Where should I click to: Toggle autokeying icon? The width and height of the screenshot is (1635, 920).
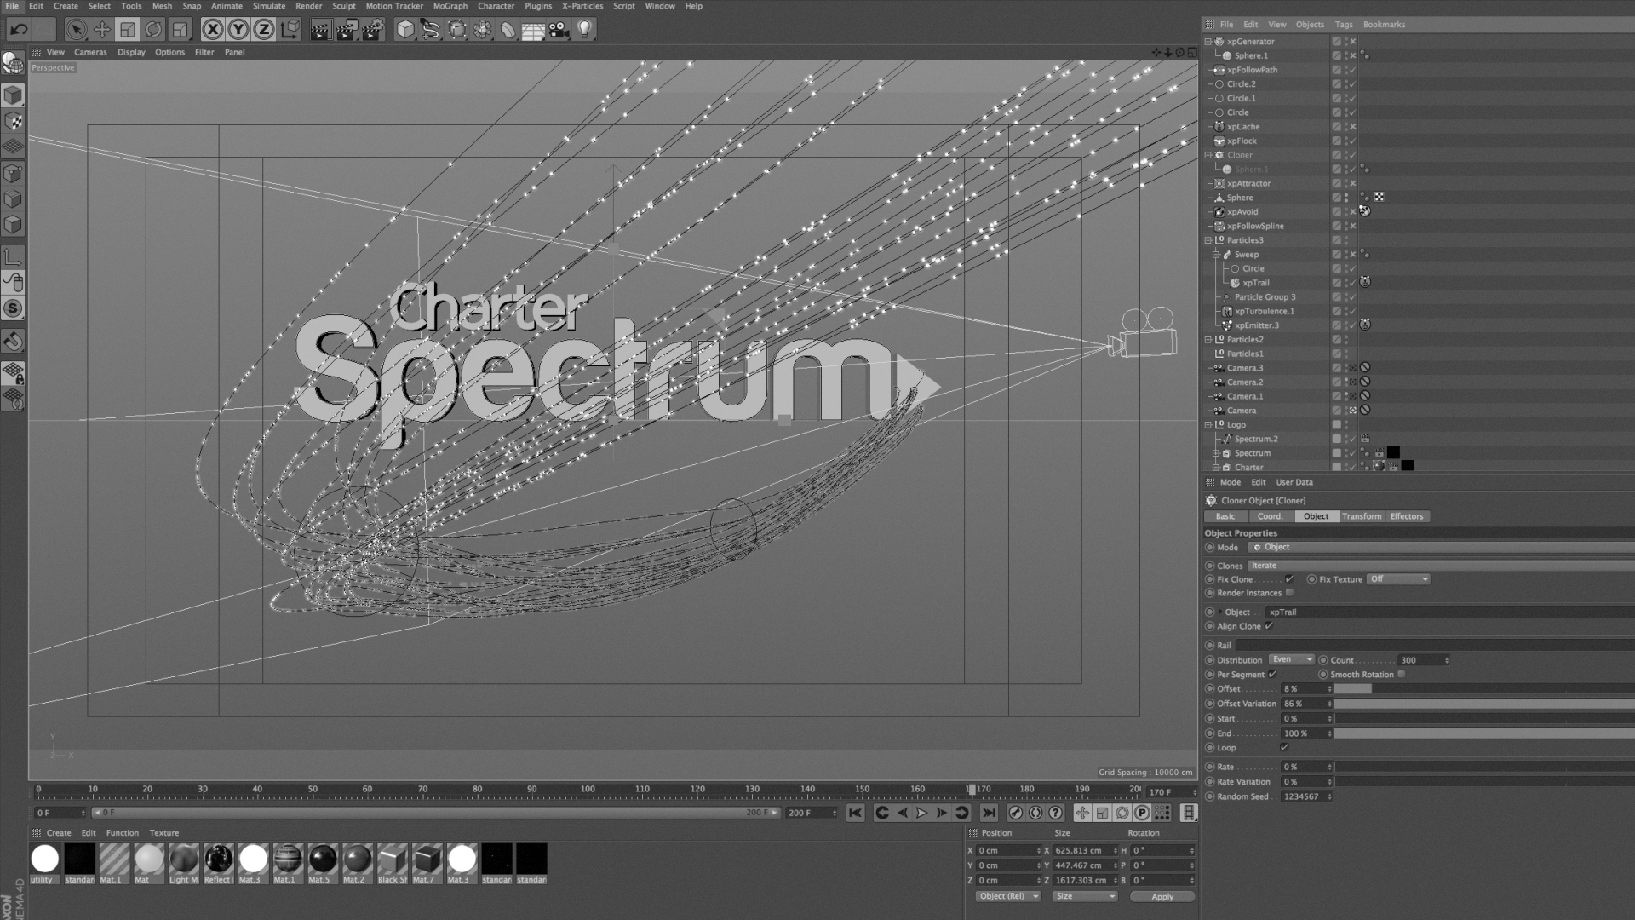(x=1035, y=813)
